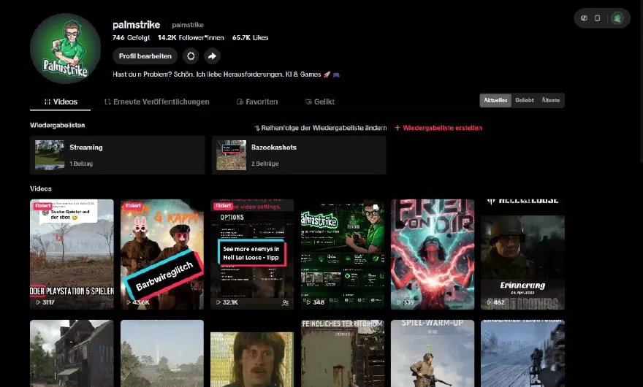This screenshot has width=643, height=387.
Task: Click the palmstrike username heading
Action: click(x=136, y=25)
